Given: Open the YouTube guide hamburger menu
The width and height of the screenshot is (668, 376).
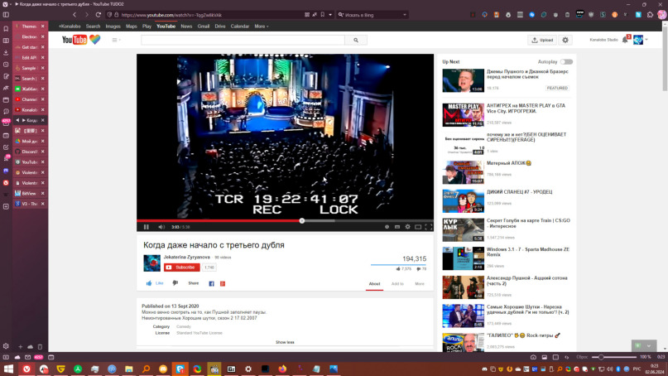Looking at the screenshot, I should (x=116, y=40).
